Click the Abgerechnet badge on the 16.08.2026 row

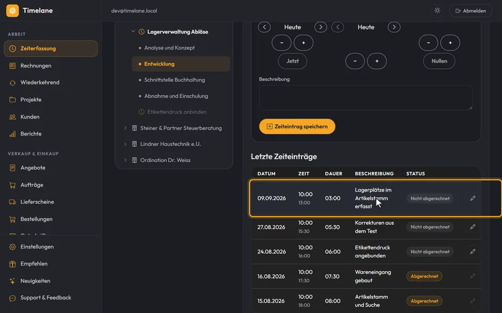coord(424,276)
